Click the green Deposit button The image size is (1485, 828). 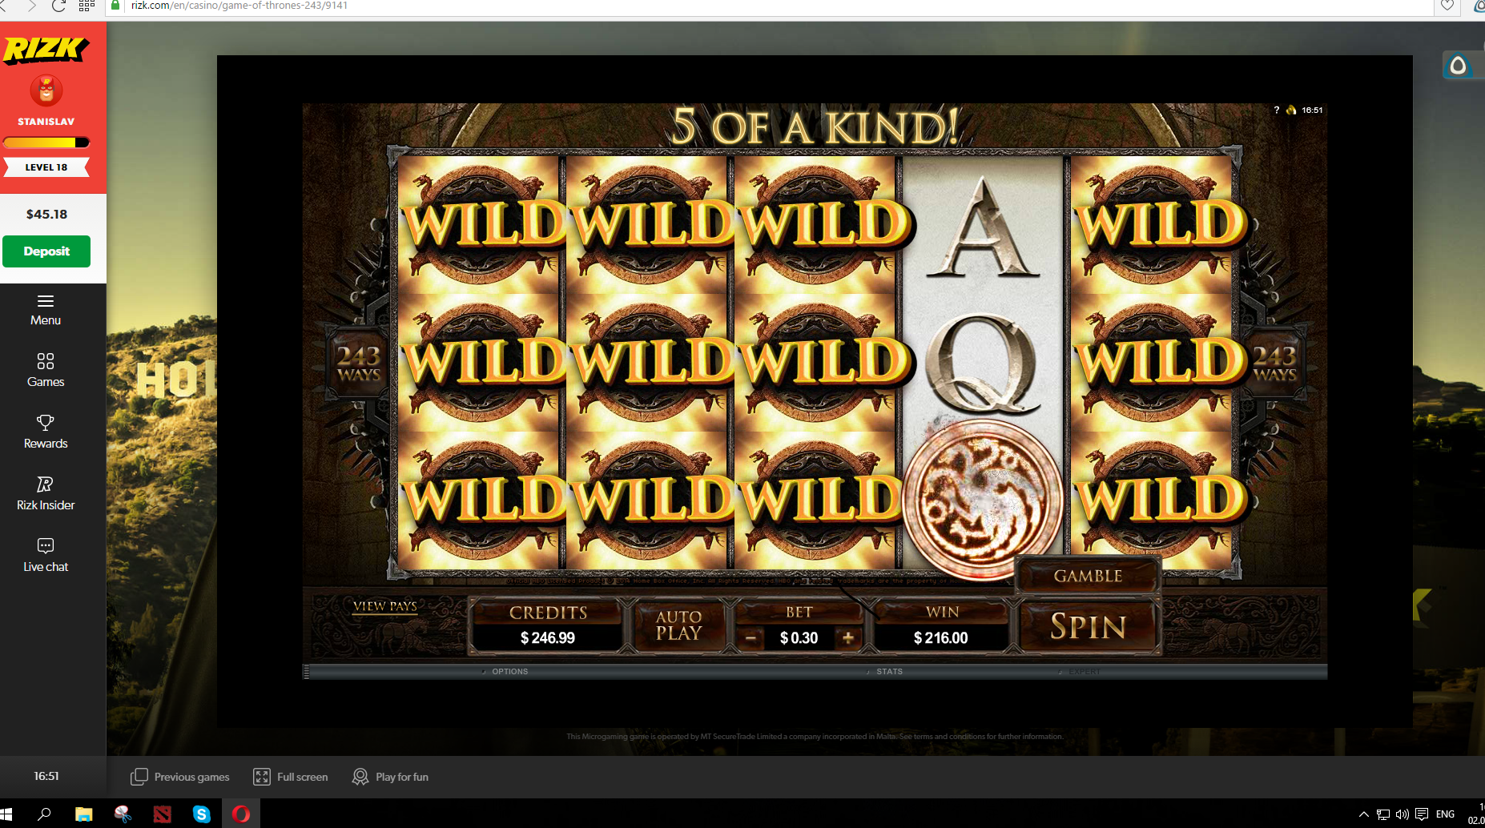coord(46,251)
